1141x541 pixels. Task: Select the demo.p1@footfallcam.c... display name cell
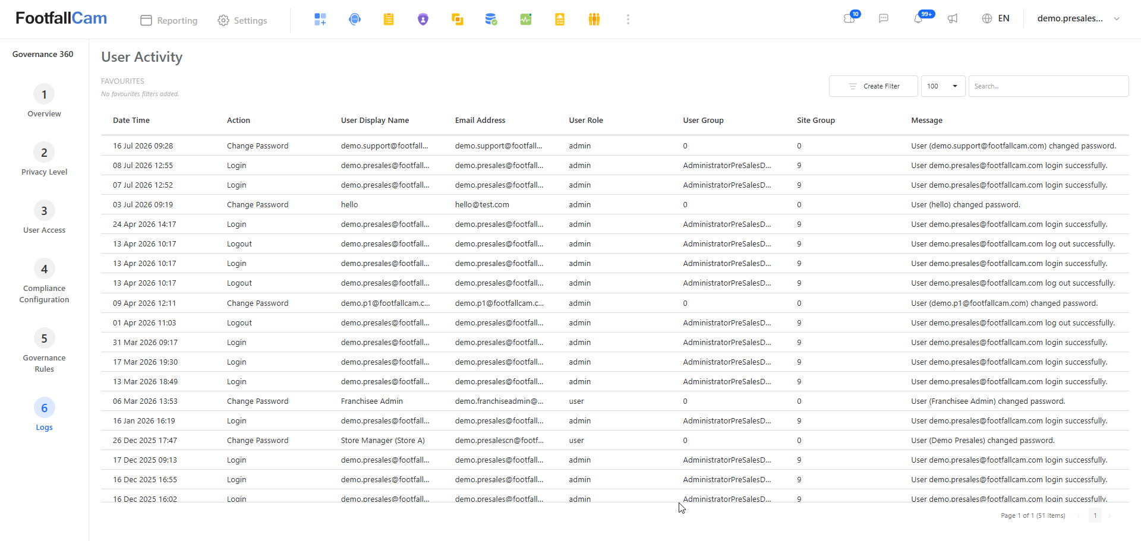[x=386, y=303]
